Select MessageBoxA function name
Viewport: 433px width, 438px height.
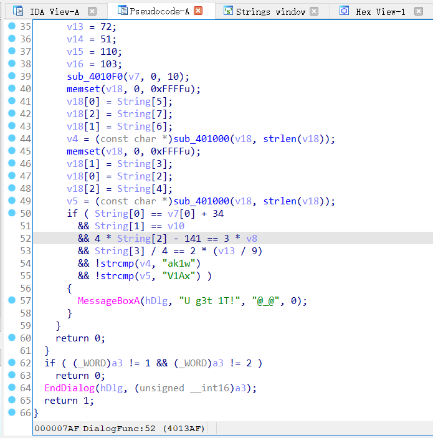tap(108, 301)
